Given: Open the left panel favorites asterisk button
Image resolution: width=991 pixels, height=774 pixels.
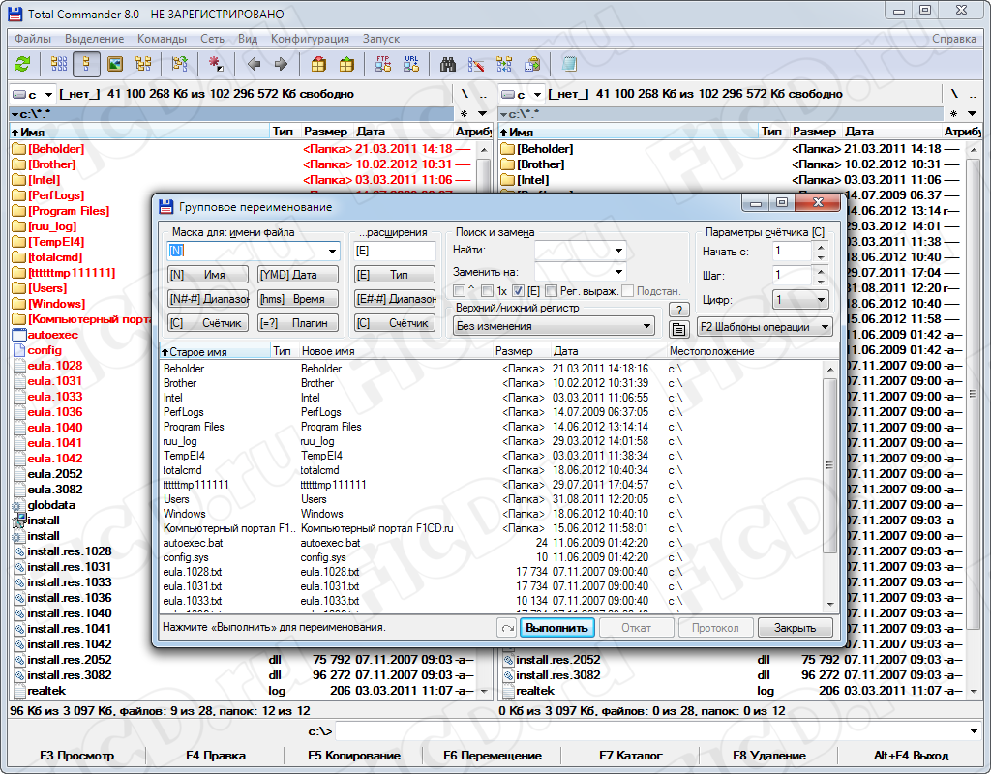Looking at the screenshot, I should click(x=464, y=114).
